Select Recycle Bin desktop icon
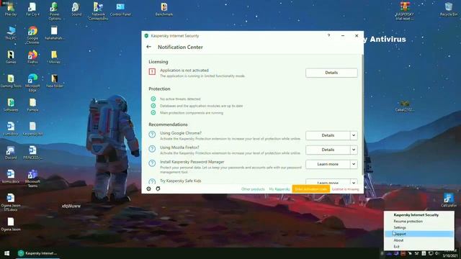Viewport: 461px width, 259px height. 449,9
